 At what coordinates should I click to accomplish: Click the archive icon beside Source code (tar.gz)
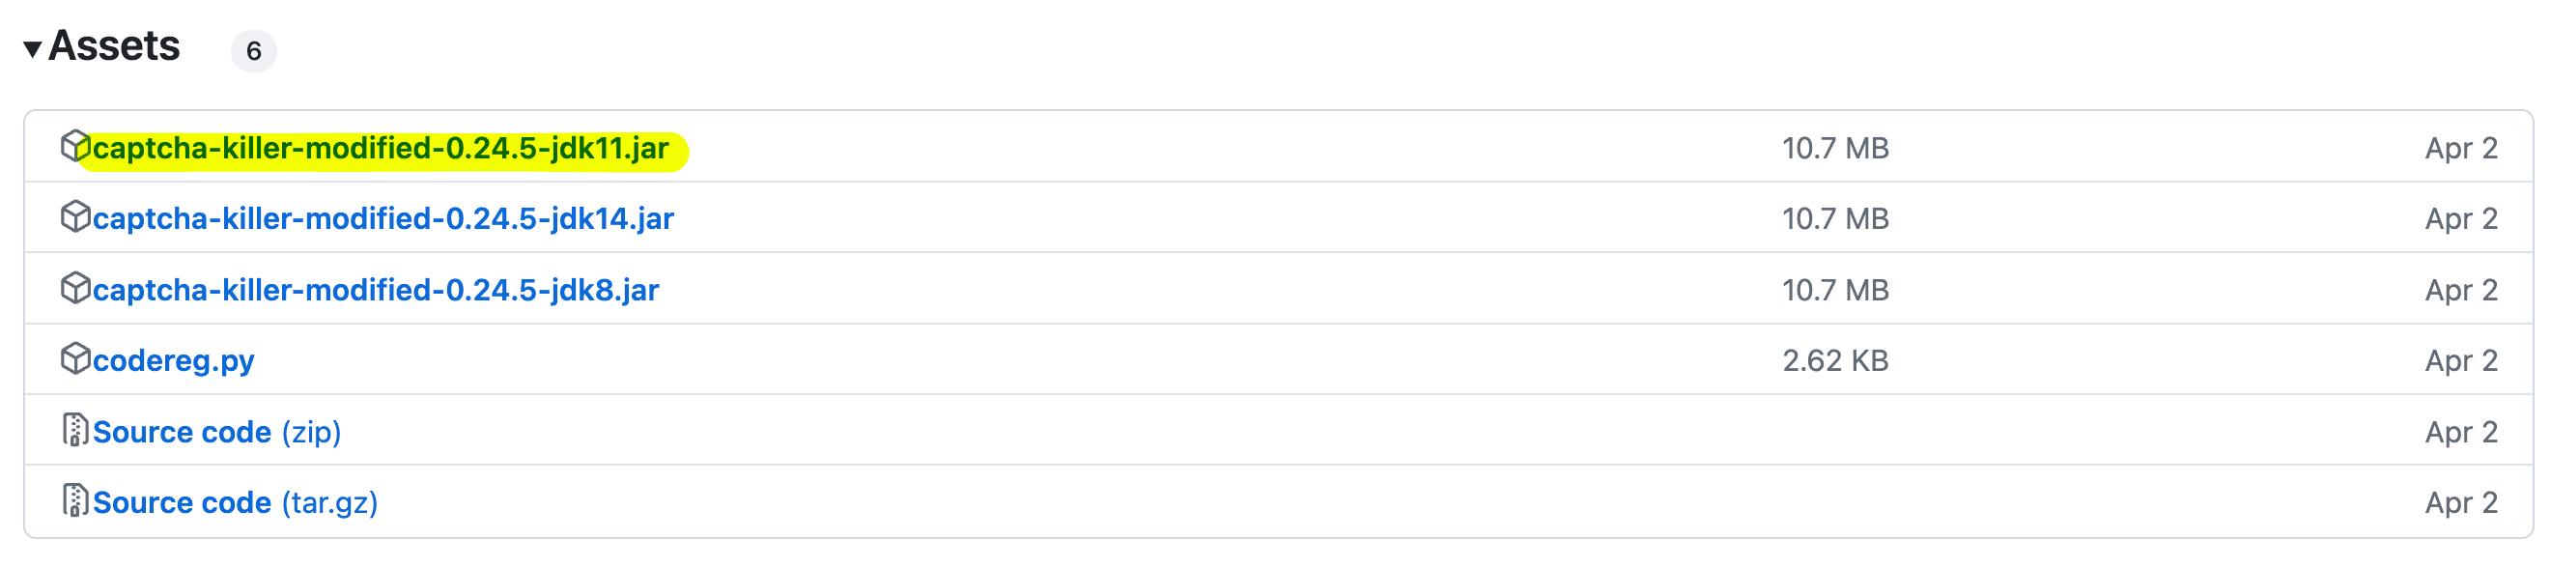75,500
